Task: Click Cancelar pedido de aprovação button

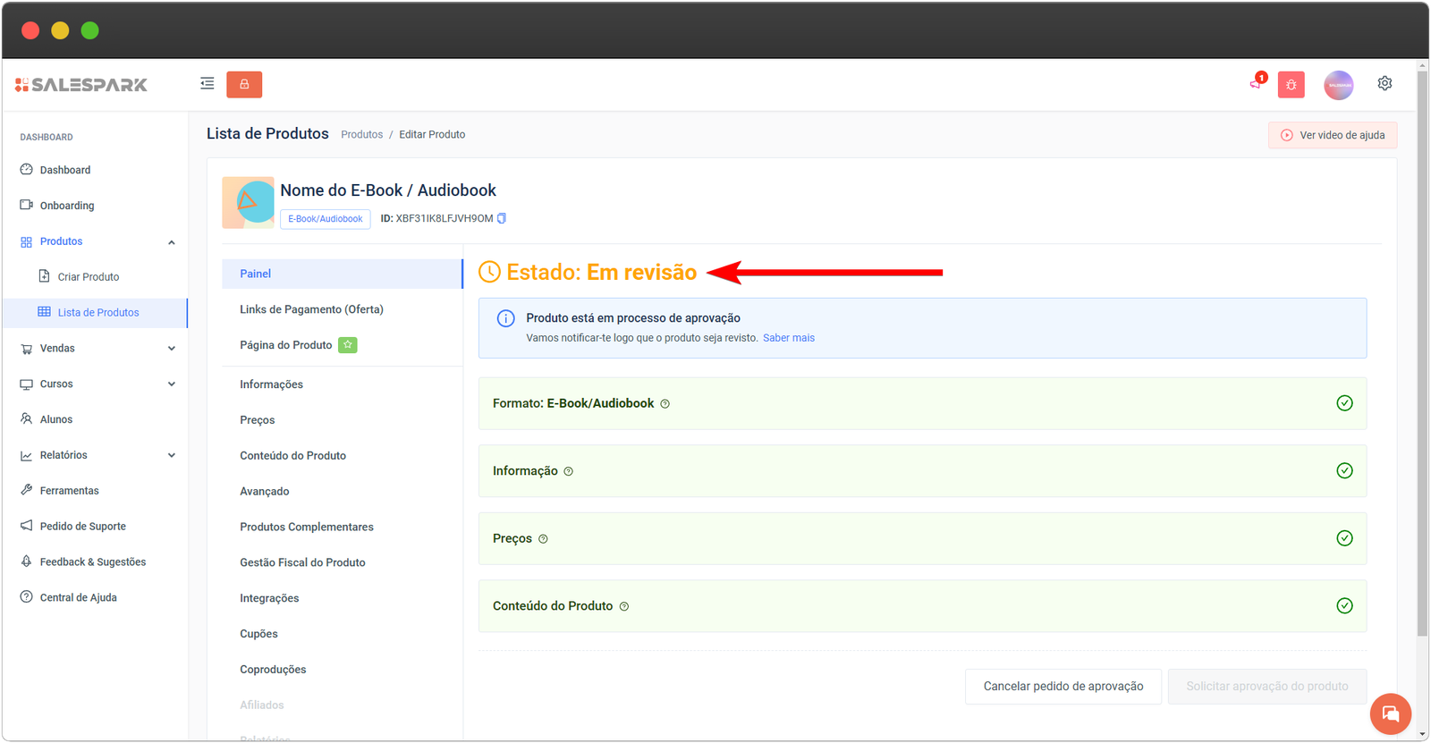Action: 1063,687
